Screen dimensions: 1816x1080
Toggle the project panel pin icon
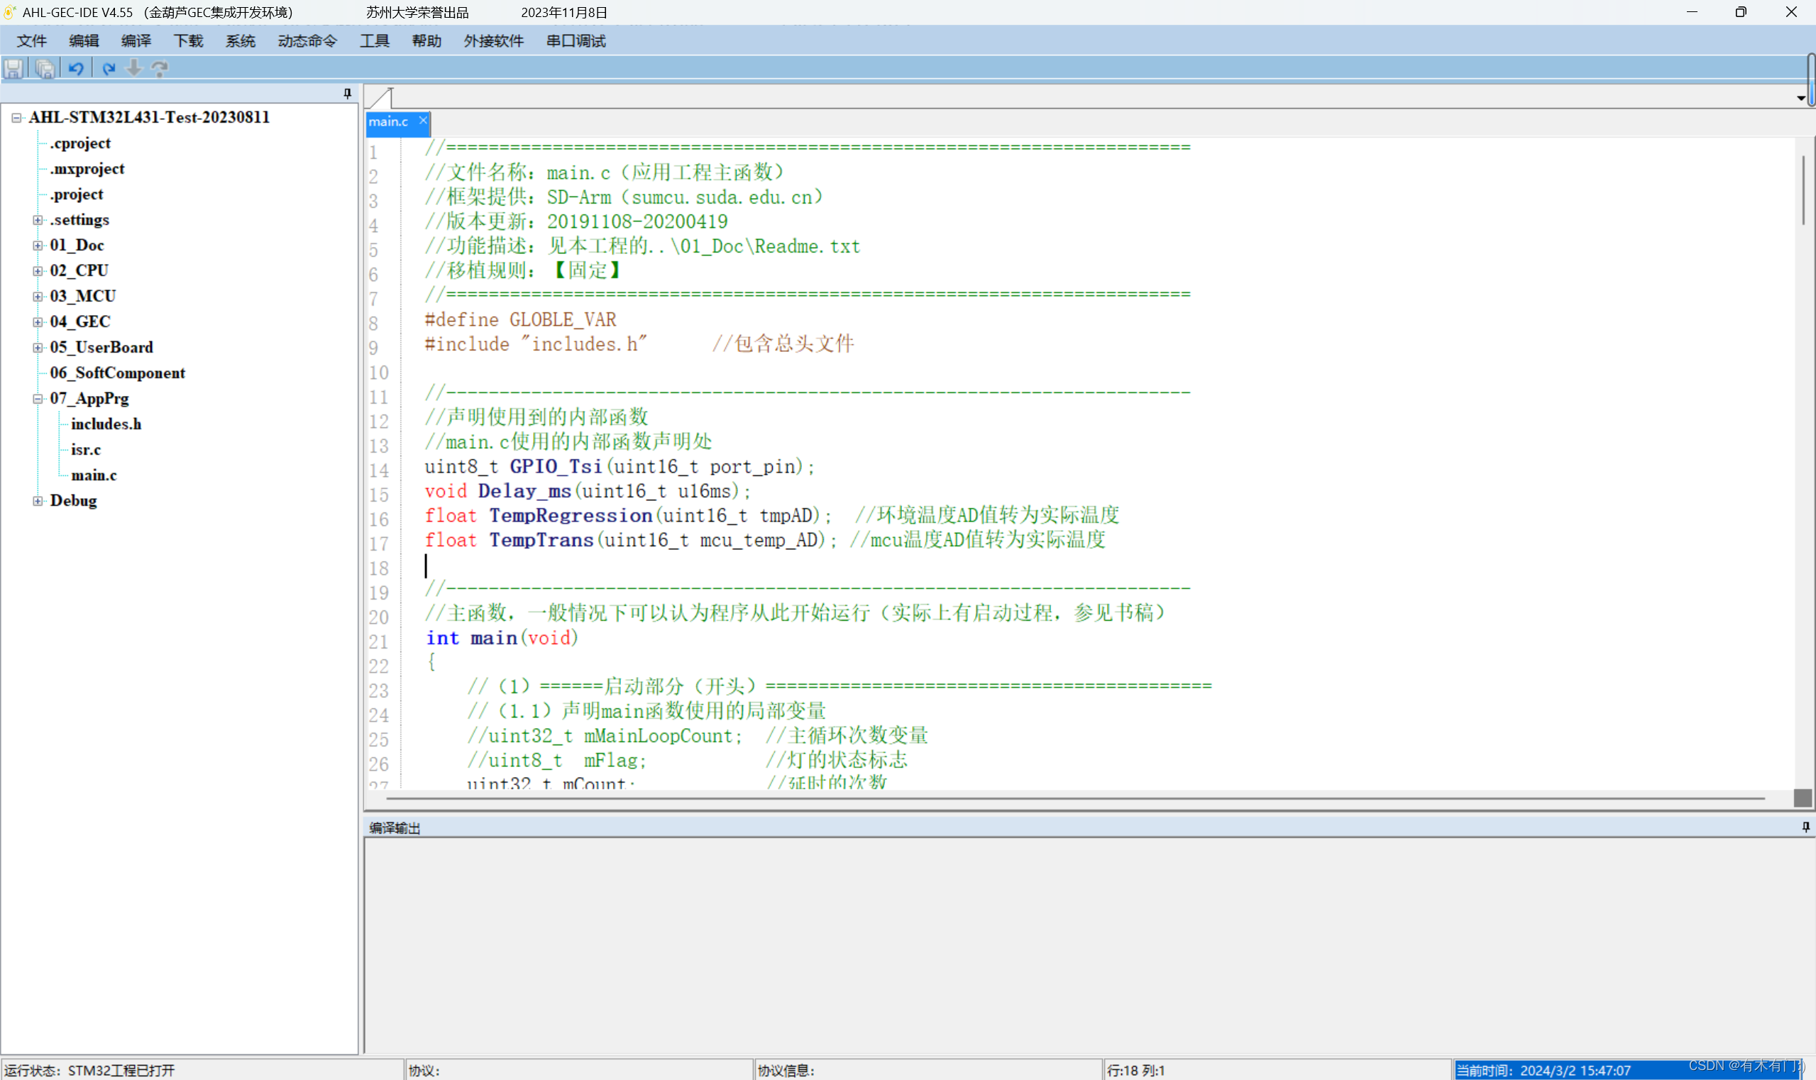click(347, 93)
